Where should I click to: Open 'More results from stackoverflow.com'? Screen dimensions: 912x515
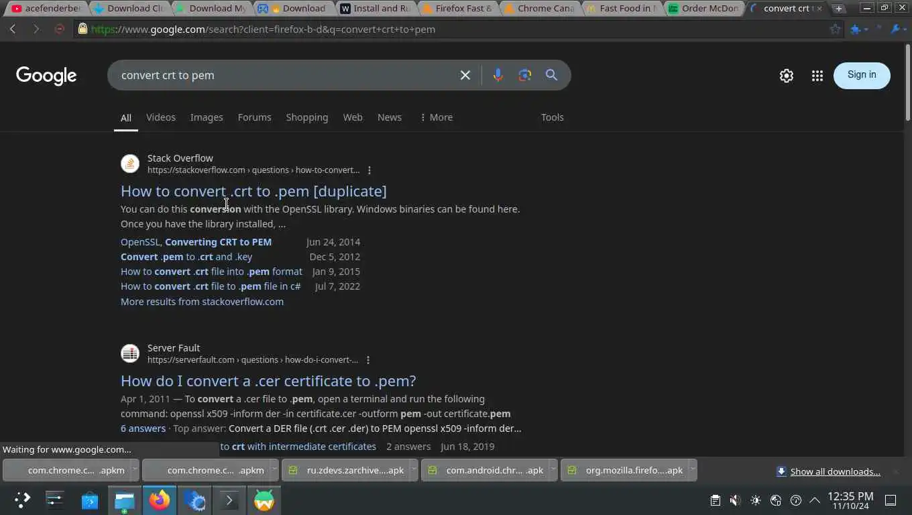(x=202, y=302)
